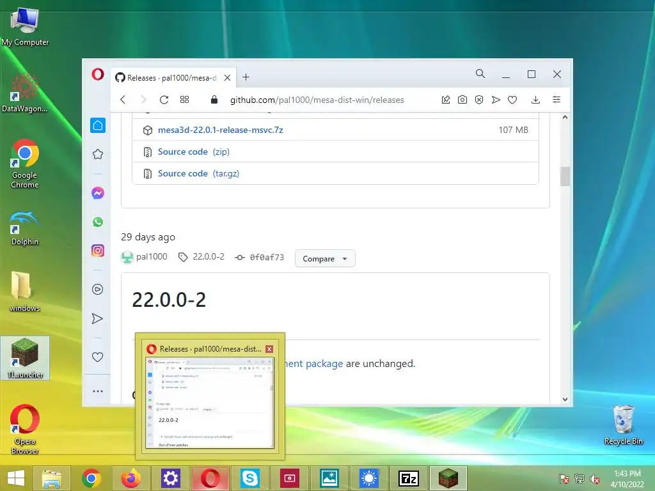Reload the GitHub releases page

pos(164,100)
